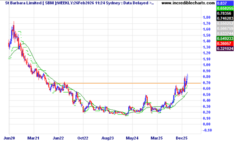Click the grey 0.533744 legend value
This screenshot has width=234, height=142.
tap(225, 33)
